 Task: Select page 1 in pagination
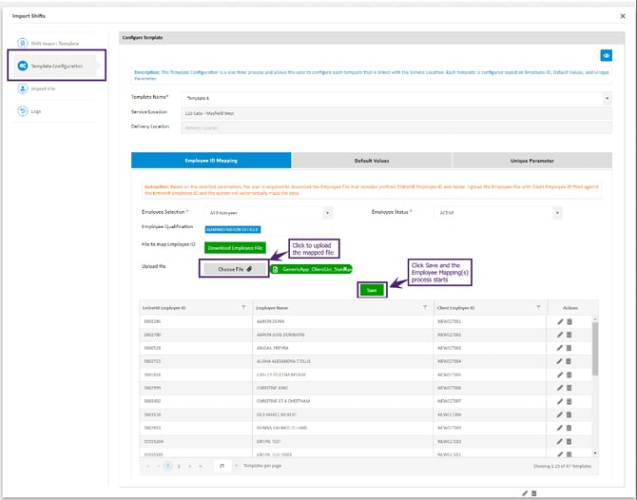coord(167,466)
